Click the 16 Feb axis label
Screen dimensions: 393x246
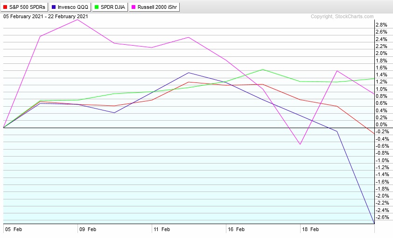[x=236, y=229]
